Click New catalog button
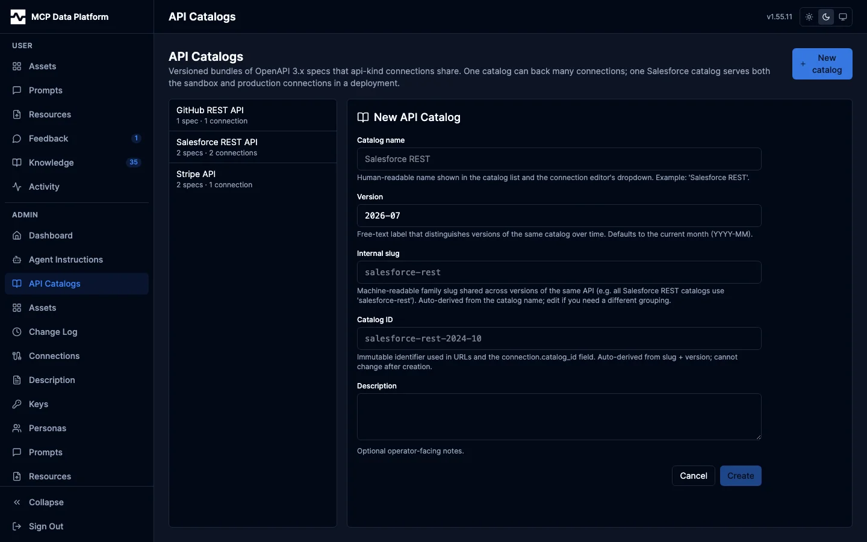867x542 pixels. [822, 64]
